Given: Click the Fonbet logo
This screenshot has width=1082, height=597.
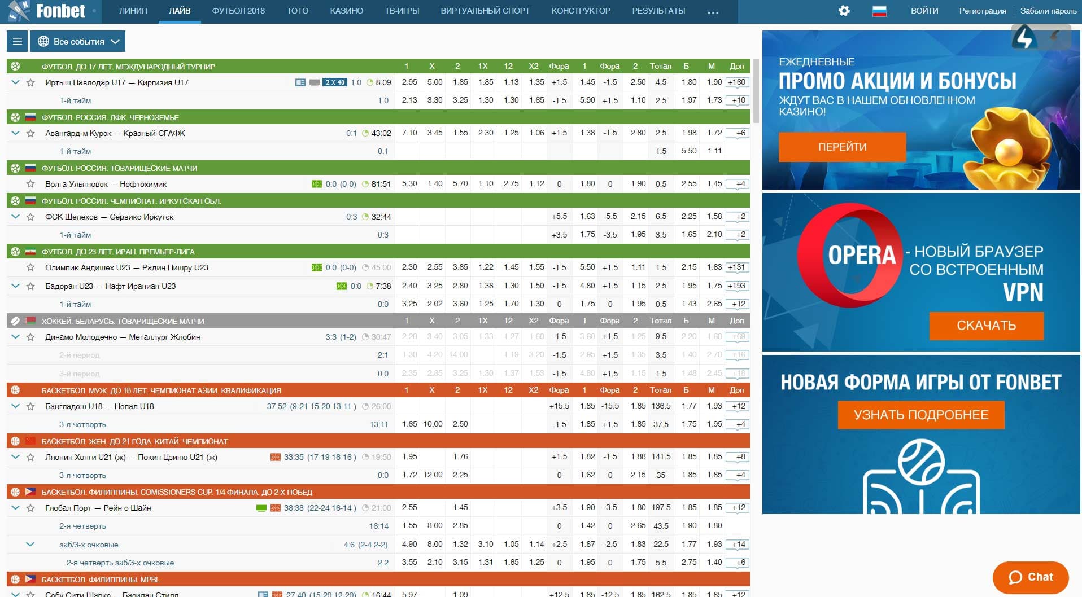Looking at the screenshot, I should [x=46, y=11].
